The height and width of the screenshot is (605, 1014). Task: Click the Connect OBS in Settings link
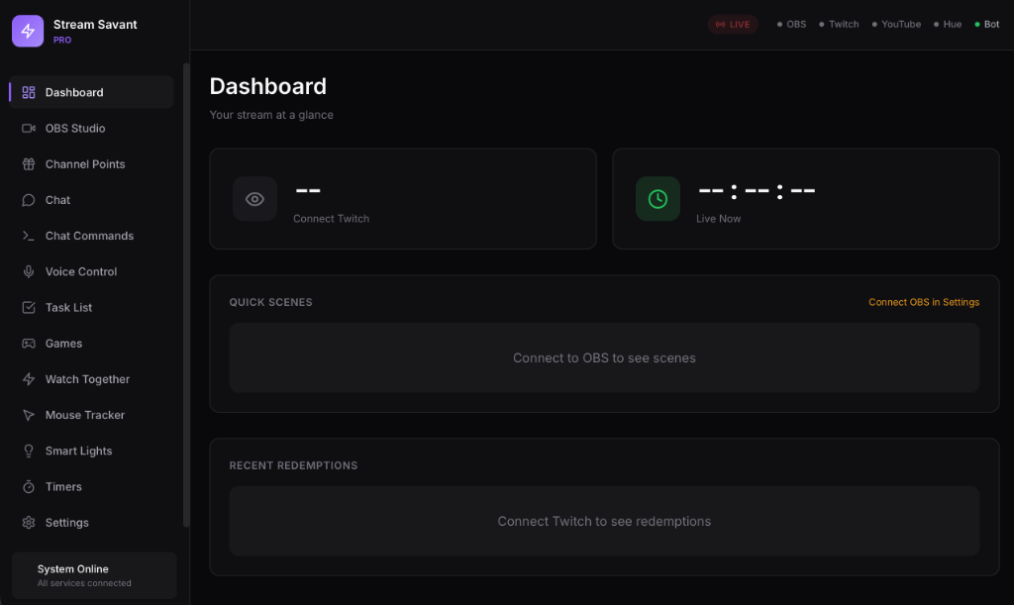(923, 302)
